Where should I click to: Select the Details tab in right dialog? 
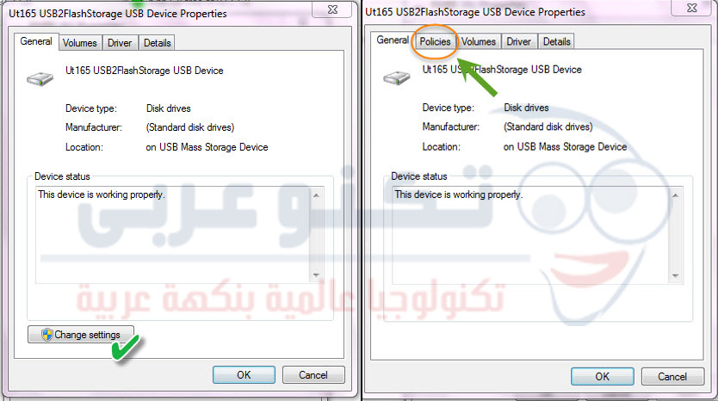pyautogui.click(x=556, y=41)
